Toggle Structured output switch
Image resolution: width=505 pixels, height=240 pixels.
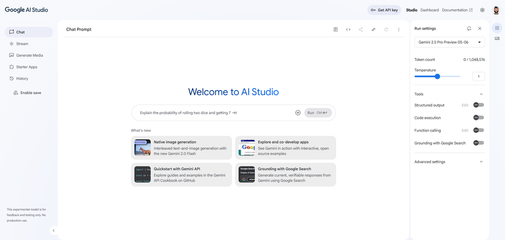coord(478,105)
